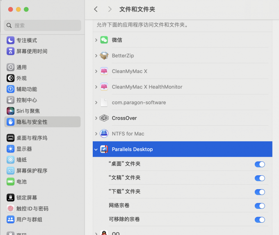Click the 网络宗卷 label

(119, 206)
